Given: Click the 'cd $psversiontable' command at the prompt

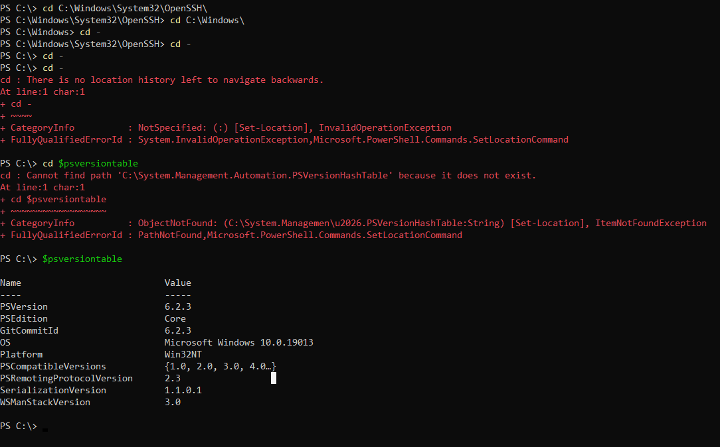Looking at the screenshot, I should point(90,163).
